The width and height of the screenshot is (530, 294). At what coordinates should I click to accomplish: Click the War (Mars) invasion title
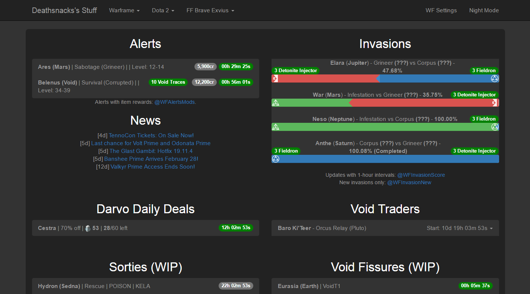378,95
